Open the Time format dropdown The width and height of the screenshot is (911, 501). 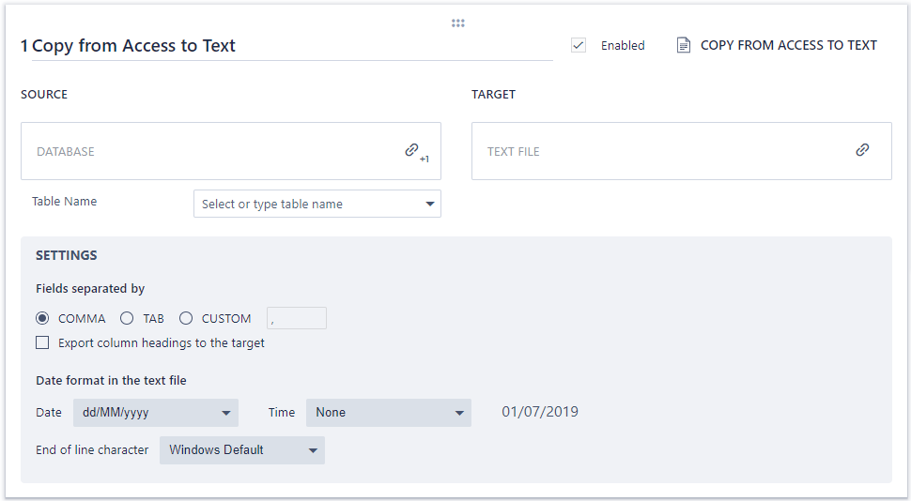[388, 412]
